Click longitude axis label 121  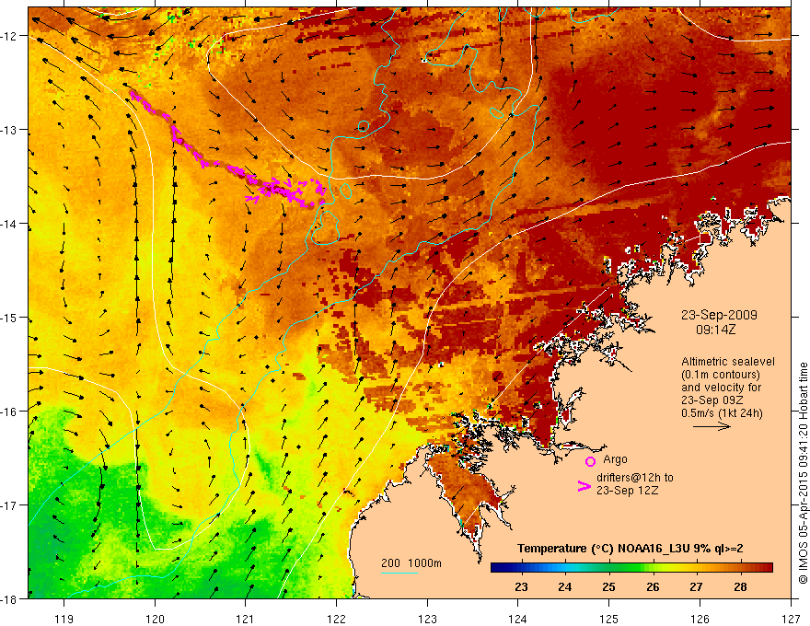[246, 619]
